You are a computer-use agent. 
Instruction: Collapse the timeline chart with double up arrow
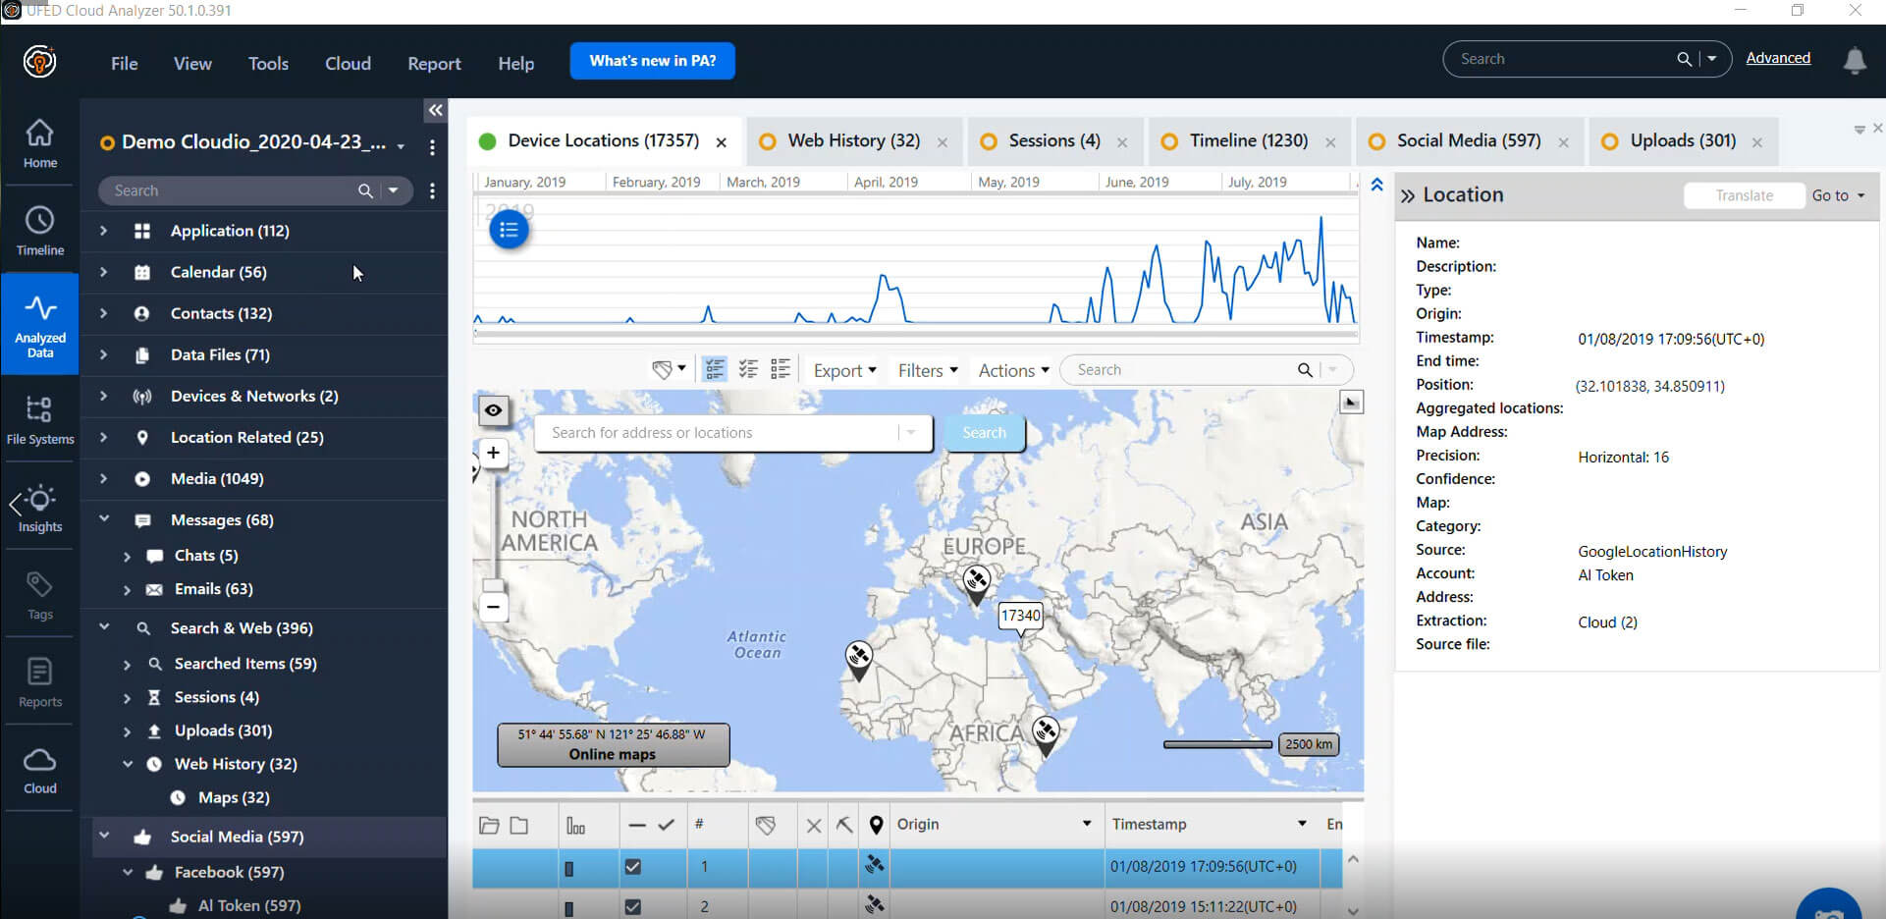tap(1376, 185)
